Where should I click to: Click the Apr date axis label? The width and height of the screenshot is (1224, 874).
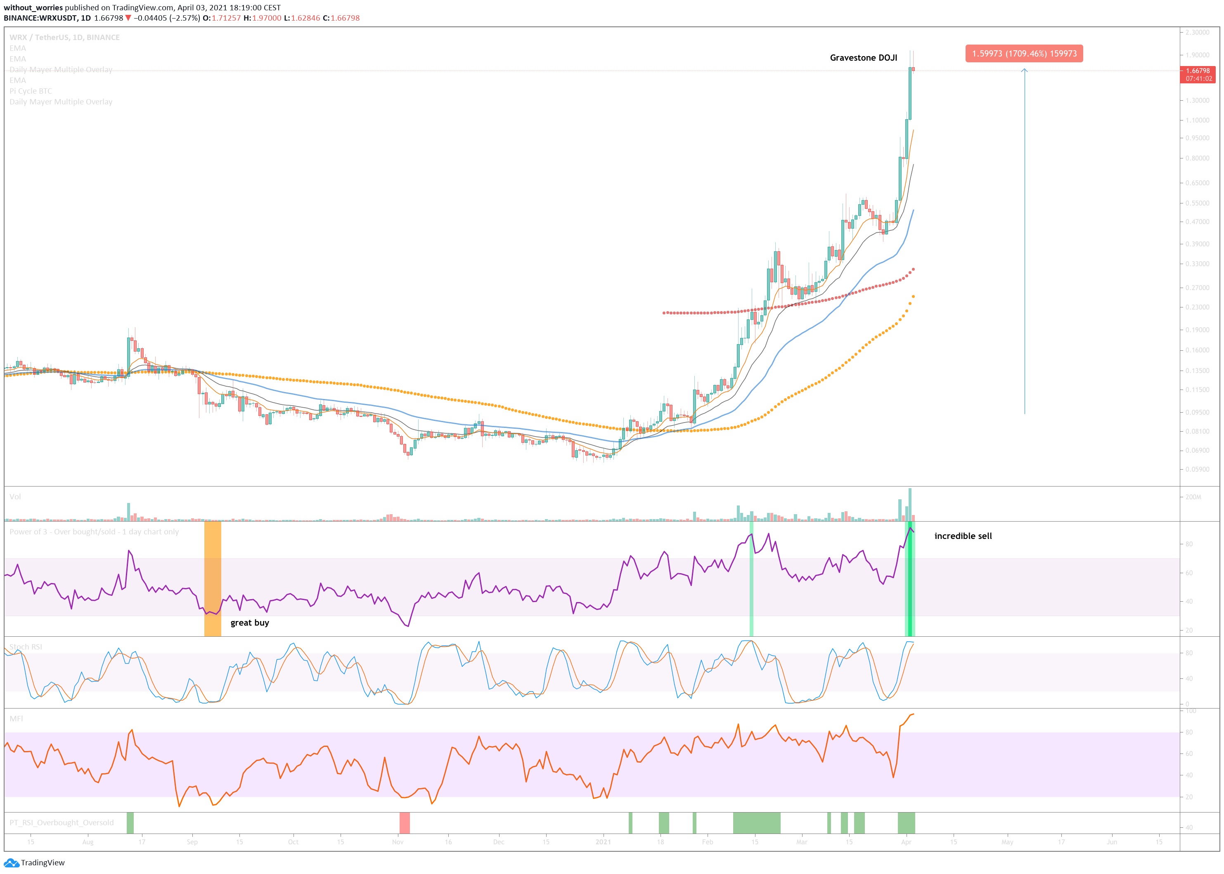pyautogui.click(x=907, y=842)
